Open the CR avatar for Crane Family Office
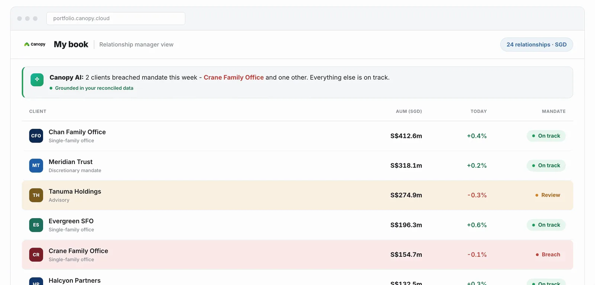Screen dimensions: 595x285 tap(36, 255)
